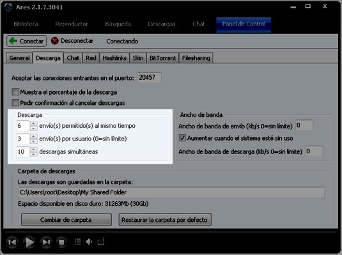Click the Conectando status text

(122, 42)
